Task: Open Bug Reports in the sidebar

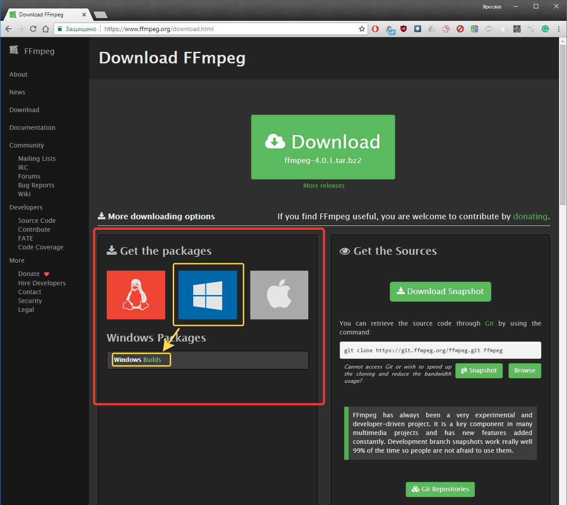Action: (36, 185)
